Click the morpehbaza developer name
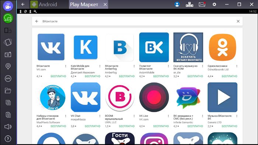 pos(78,120)
